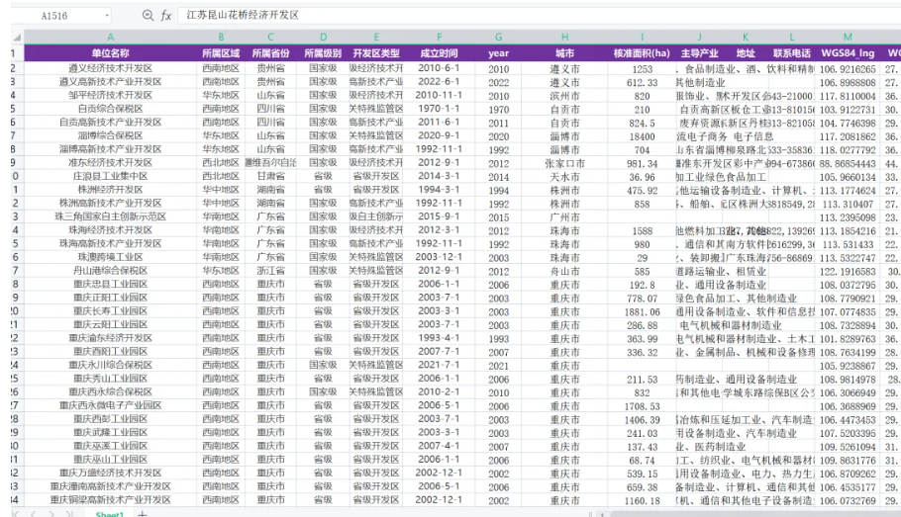Select column C header
The width and height of the screenshot is (901, 517).
(x=270, y=38)
